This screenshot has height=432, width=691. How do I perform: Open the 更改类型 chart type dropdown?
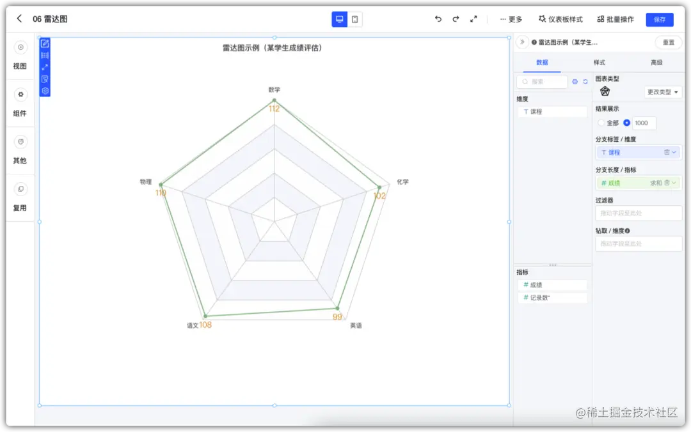(x=662, y=92)
